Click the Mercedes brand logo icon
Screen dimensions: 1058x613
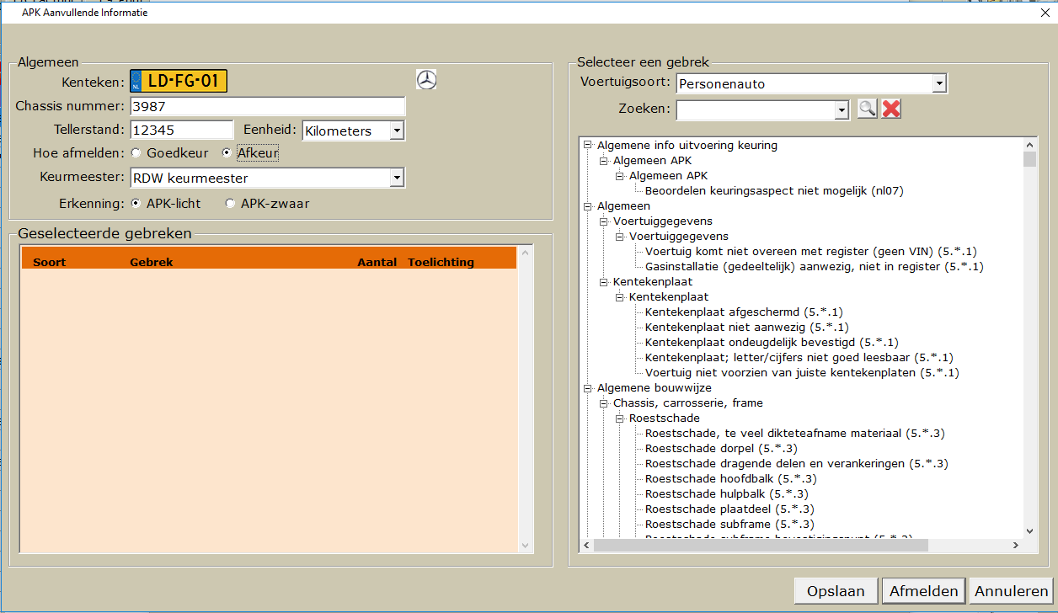[x=427, y=80]
